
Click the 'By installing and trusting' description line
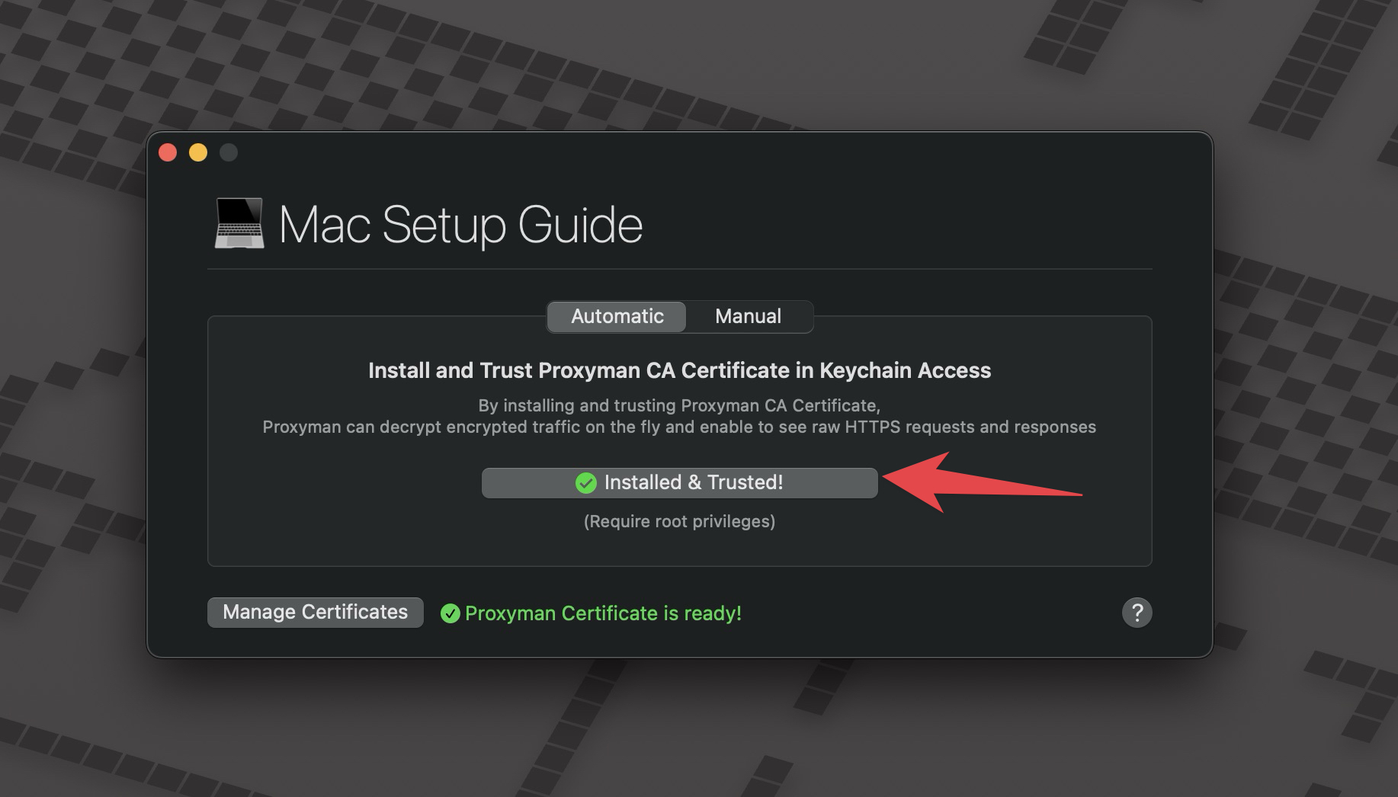(679, 405)
